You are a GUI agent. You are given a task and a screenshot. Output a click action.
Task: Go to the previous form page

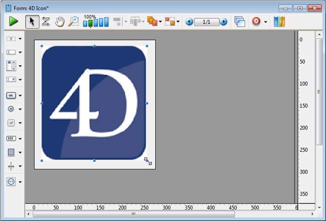point(189,22)
